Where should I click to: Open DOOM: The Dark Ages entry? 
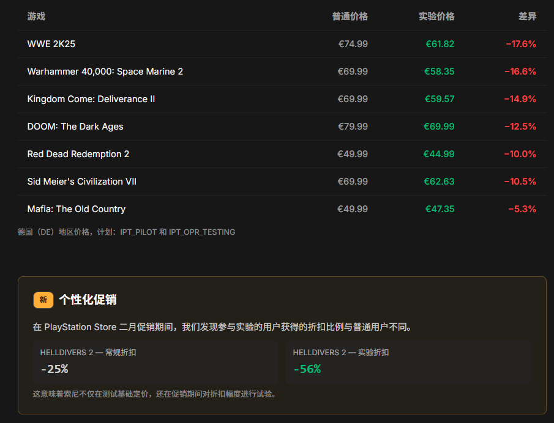(x=75, y=127)
